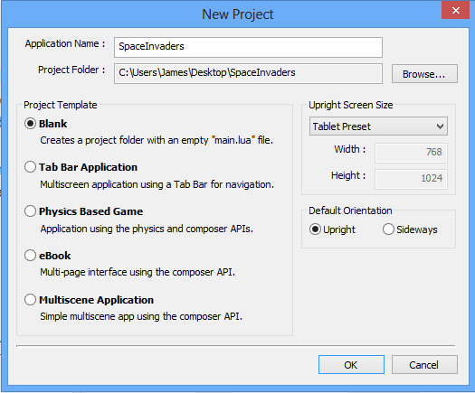Click the Height value field
The image size is (475, 393).
click(x=411, y=179)
